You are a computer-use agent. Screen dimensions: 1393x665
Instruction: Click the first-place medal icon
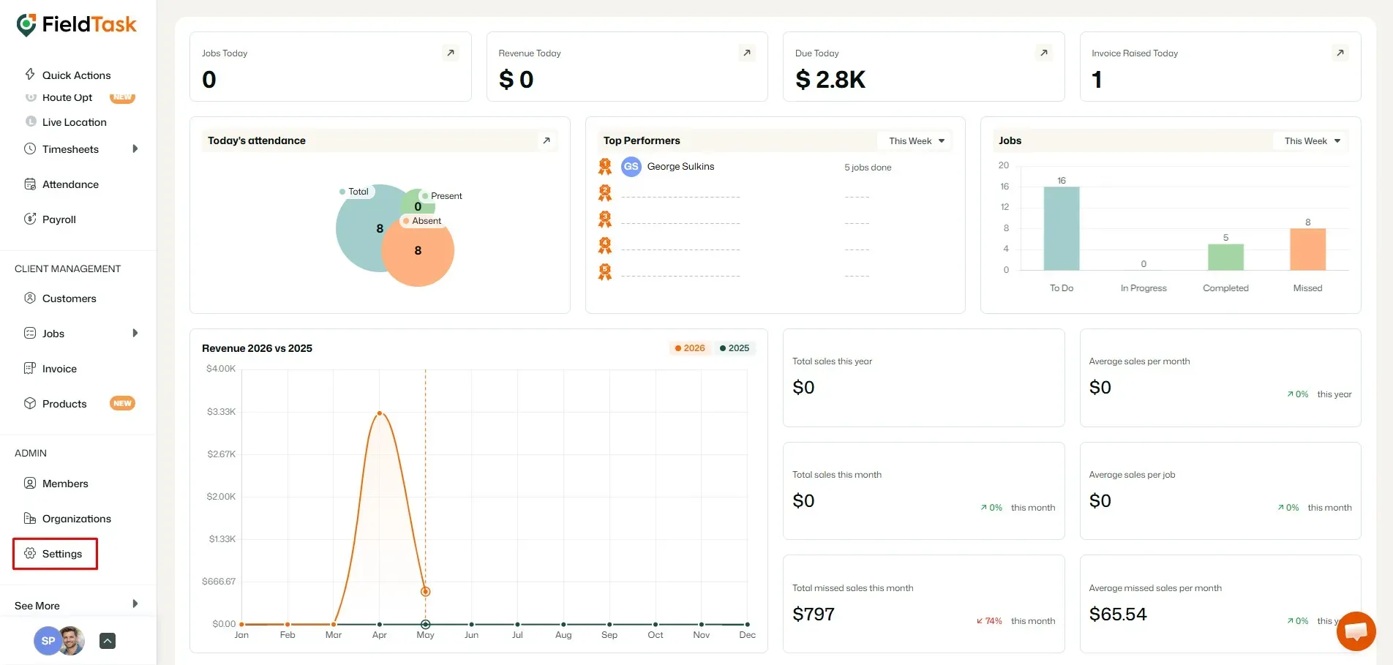pyautogui.click(x=605, y=167)
